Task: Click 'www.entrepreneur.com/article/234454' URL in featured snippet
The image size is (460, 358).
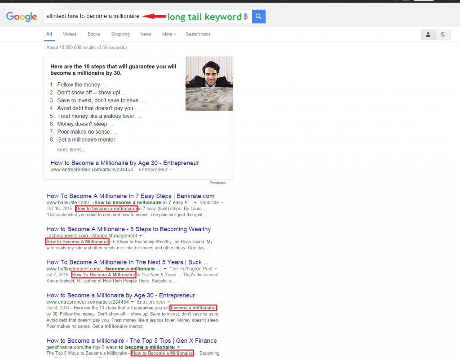Action: (x=92, y=170)
